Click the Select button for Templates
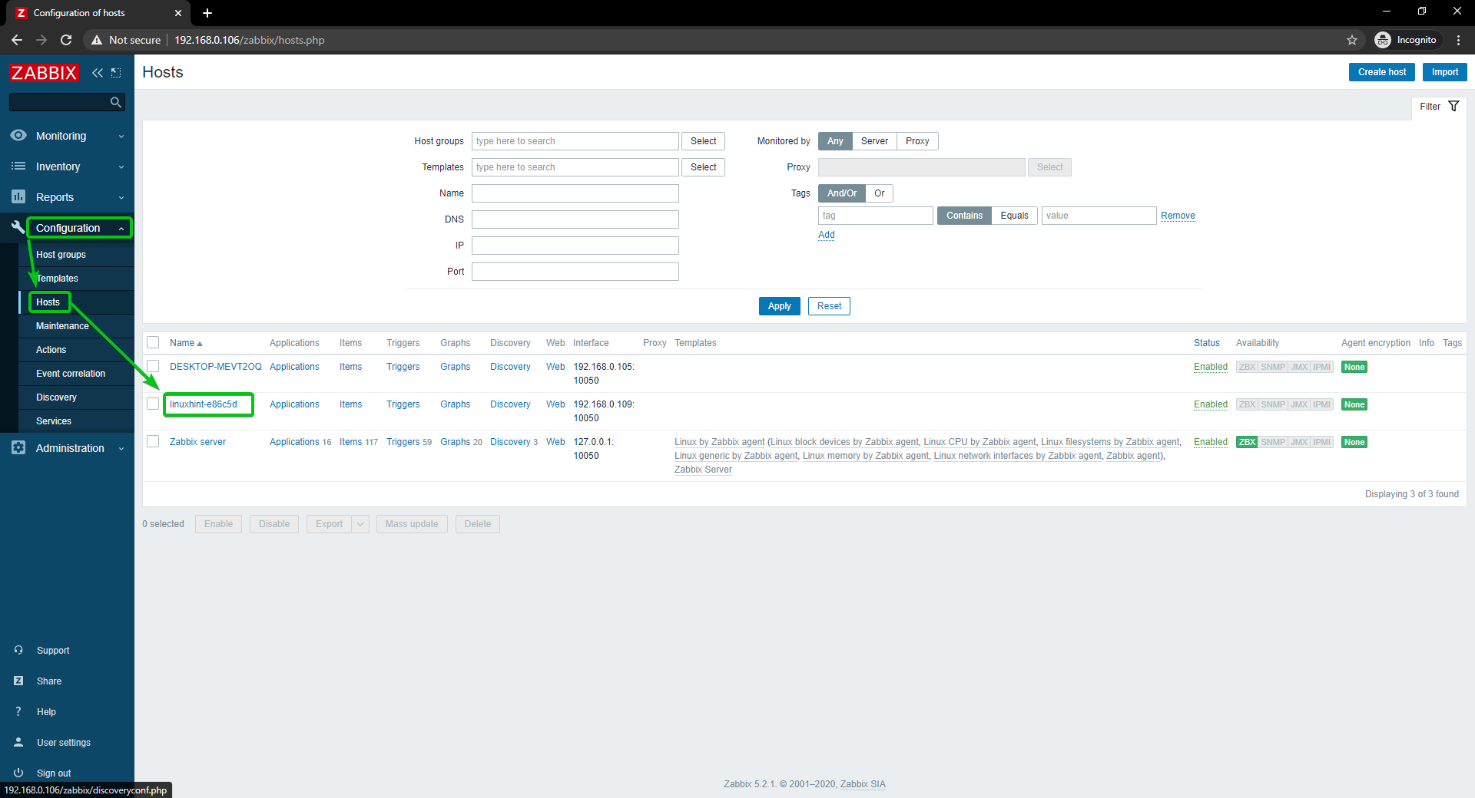1475x798 pixels. pyautogui.click(x=703, y=167)
